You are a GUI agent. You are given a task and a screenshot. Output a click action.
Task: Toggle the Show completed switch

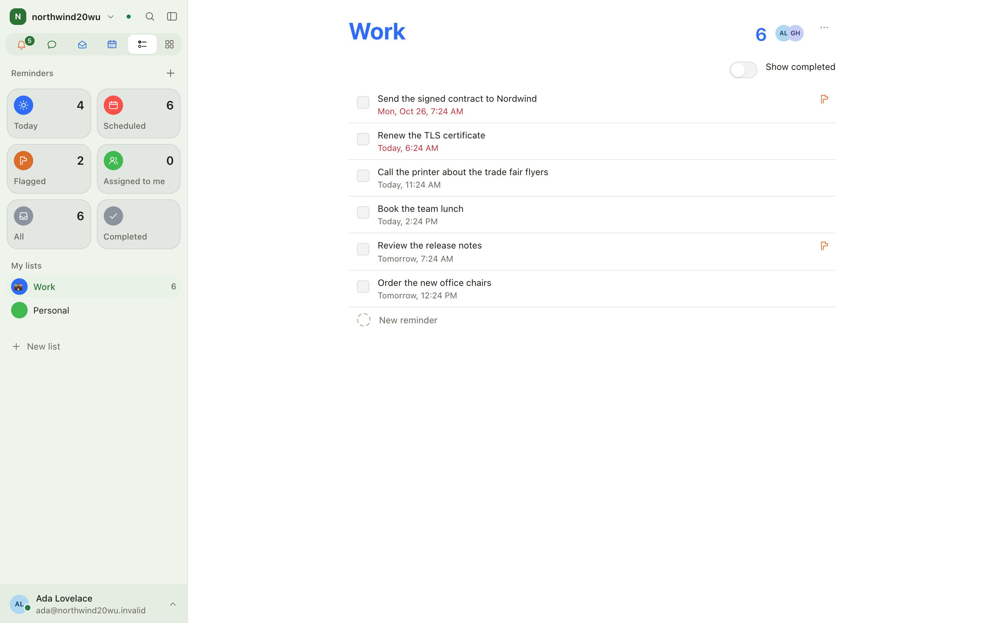pyautogui.click(x=743, y=70)
